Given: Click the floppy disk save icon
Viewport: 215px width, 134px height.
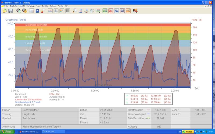Looking at the screenshot, I should (x=10, y=11).
